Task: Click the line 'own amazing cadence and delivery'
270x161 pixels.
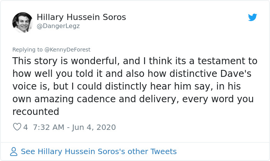Action: pyautogui.click(x=96, y=99)
